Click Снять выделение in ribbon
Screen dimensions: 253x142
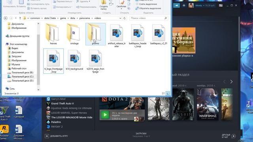click(x=146, y=4)
